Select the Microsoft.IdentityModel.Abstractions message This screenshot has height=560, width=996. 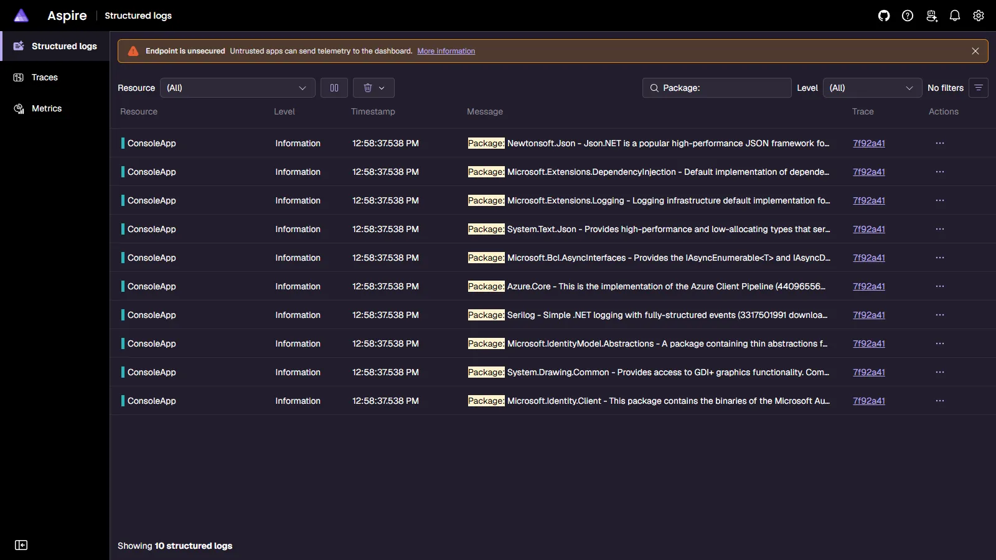(x=648, y=343)
